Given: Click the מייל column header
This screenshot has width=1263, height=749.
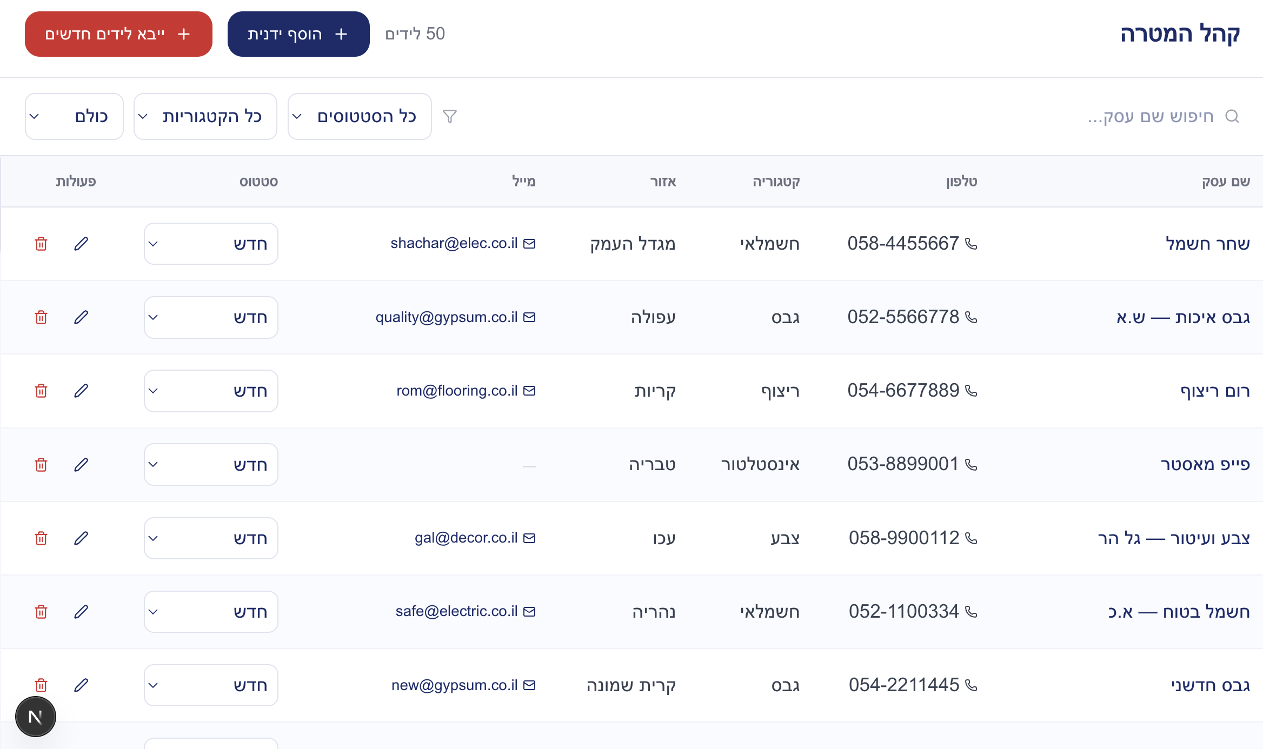Looking at the screenshot, I should 523,182.
